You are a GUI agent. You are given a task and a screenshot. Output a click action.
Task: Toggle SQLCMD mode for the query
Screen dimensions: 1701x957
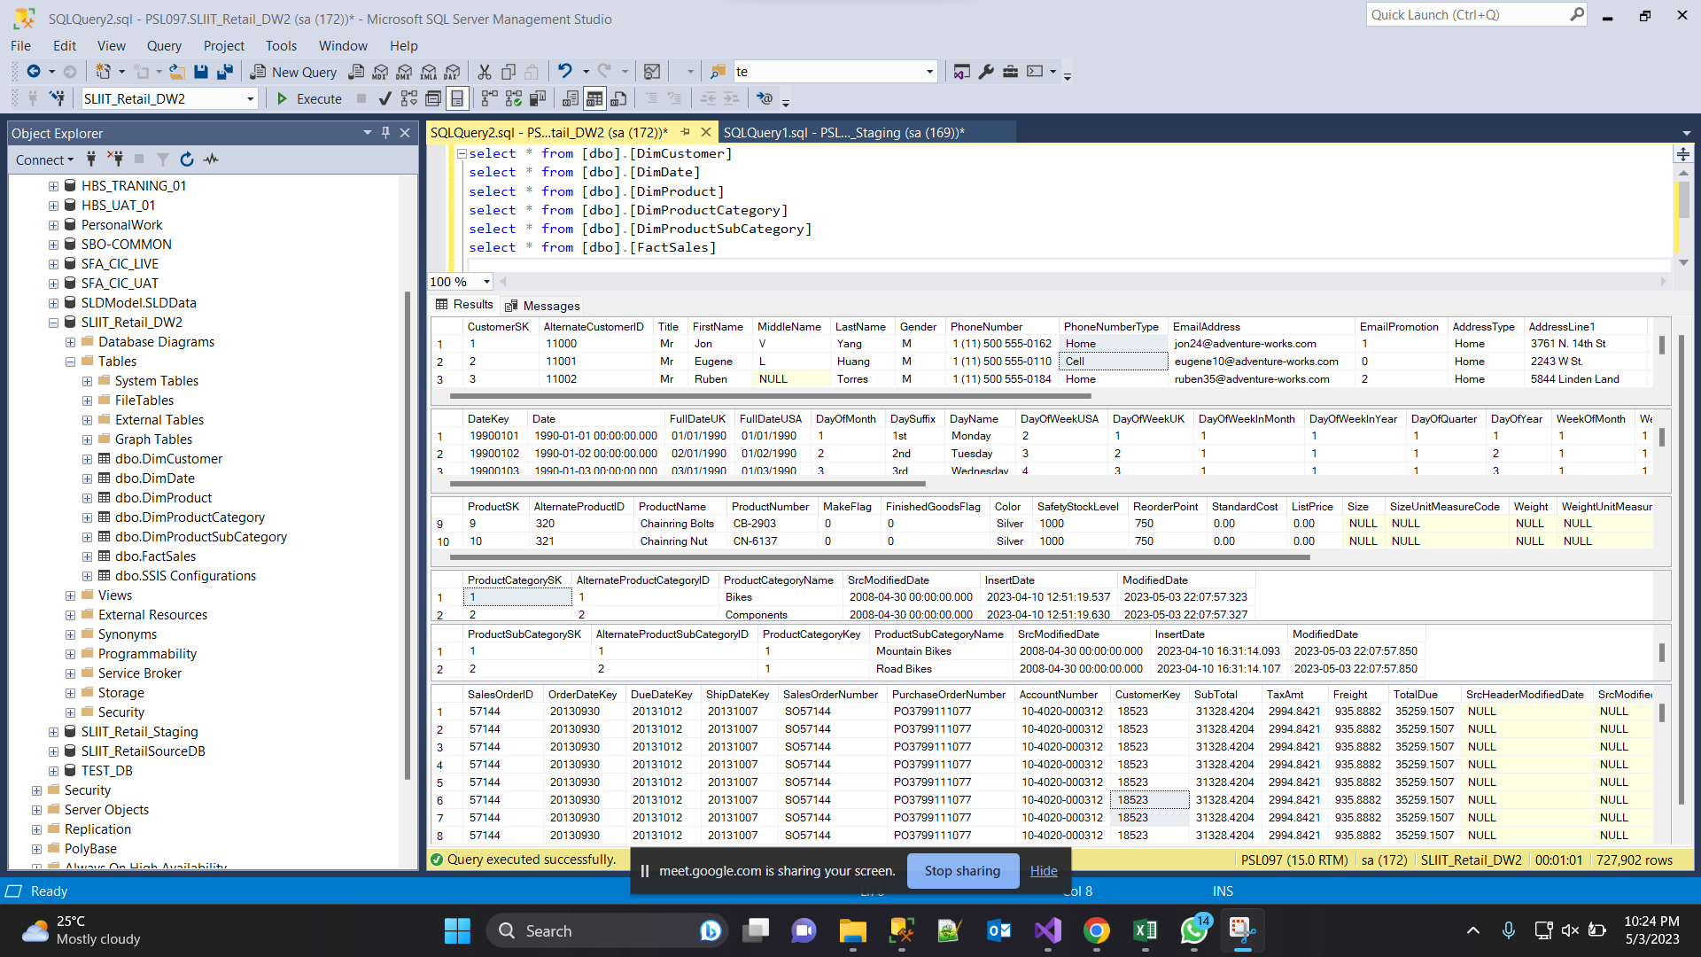pyautogui.click(x=764, y=98)
